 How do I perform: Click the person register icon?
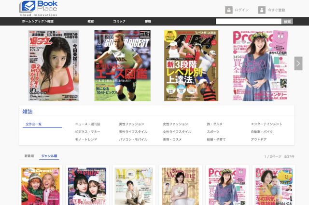[x=262, y=10]
